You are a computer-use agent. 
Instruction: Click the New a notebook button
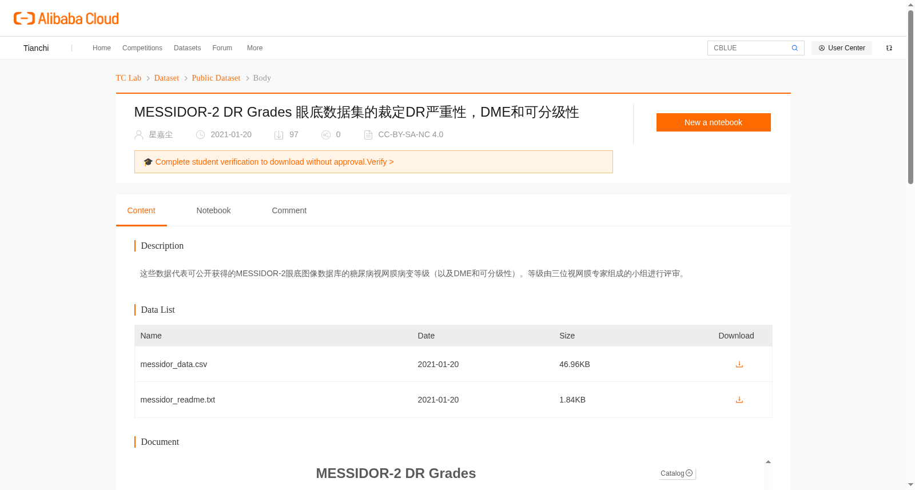713,122
